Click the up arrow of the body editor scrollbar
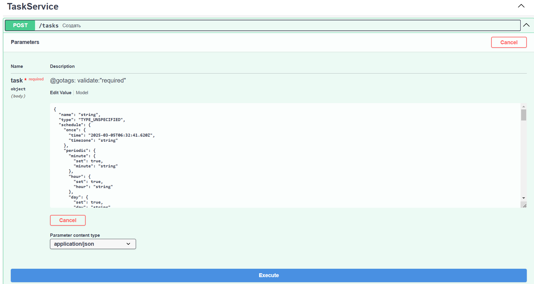This screenshot has width=534, height=284. (x=524, y=106)
